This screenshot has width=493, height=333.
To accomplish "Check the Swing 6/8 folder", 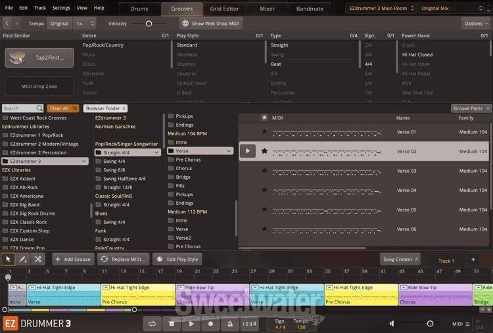I will [x=99, y=170].
